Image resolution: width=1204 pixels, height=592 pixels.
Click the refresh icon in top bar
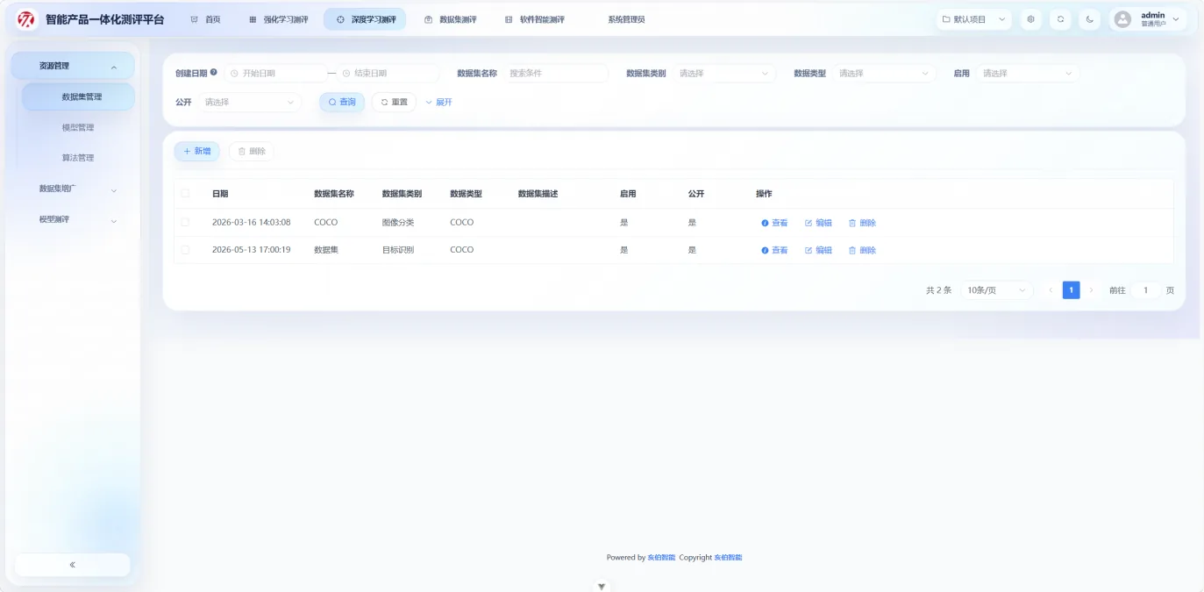pos(1060,19)
